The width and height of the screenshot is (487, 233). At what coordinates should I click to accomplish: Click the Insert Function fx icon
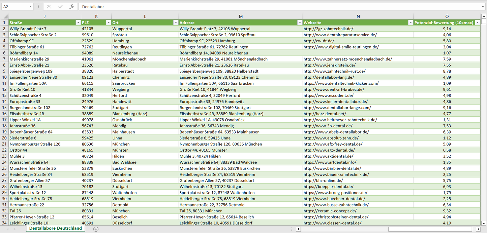(71, 7)
